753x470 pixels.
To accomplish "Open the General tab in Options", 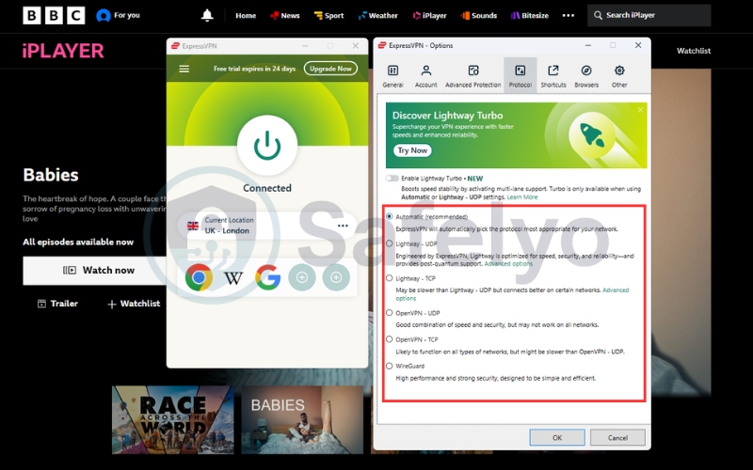I will coord(393,76).
